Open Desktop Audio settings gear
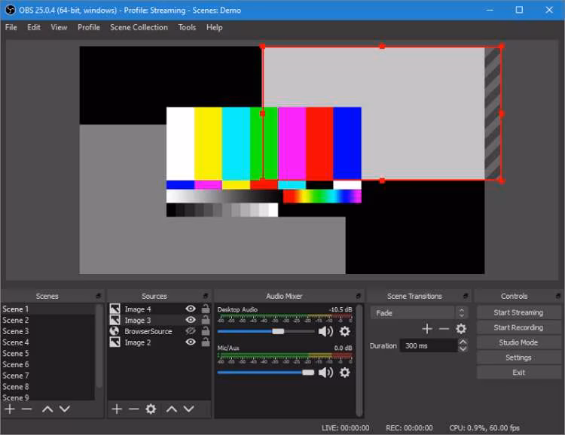Image resolution: width=565 pixels, height=435 pixels. point(345,331)
